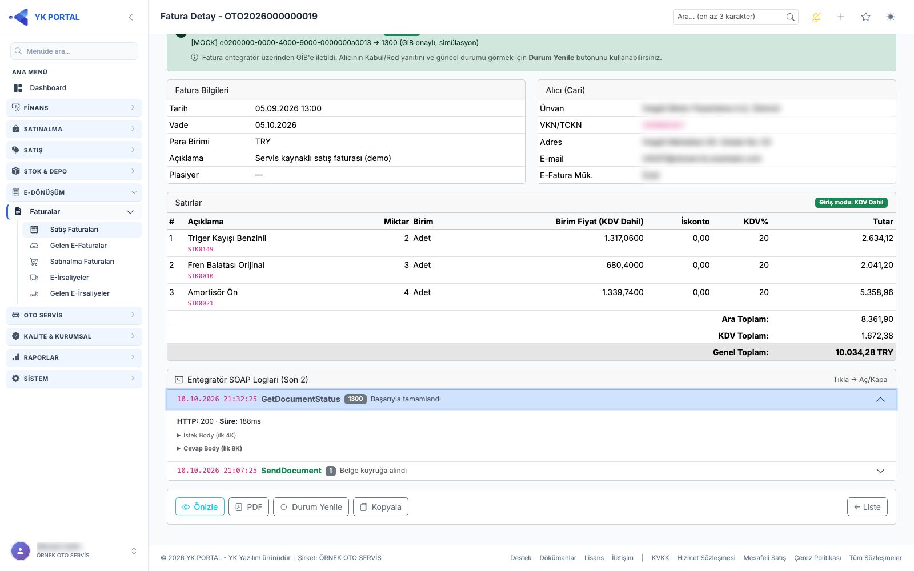Expand KALİTE & KURUMSAL section
Screen dimensions: 914x571
[x=74, y=336]
